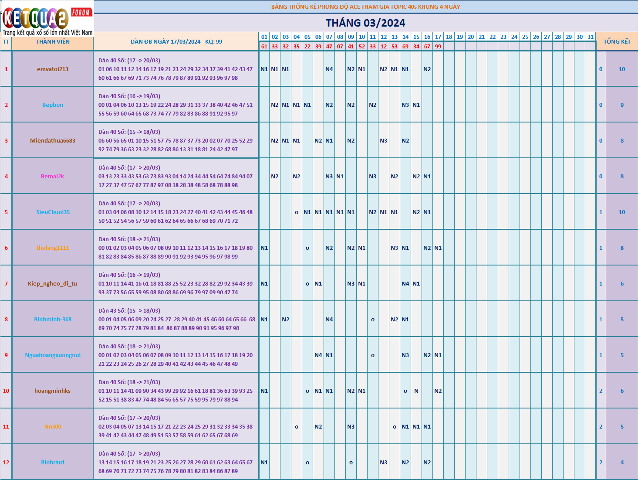This screenshot has height=480, width=638.
Task: Select the TỔNG KẾT column header
Action: [617, 41]
